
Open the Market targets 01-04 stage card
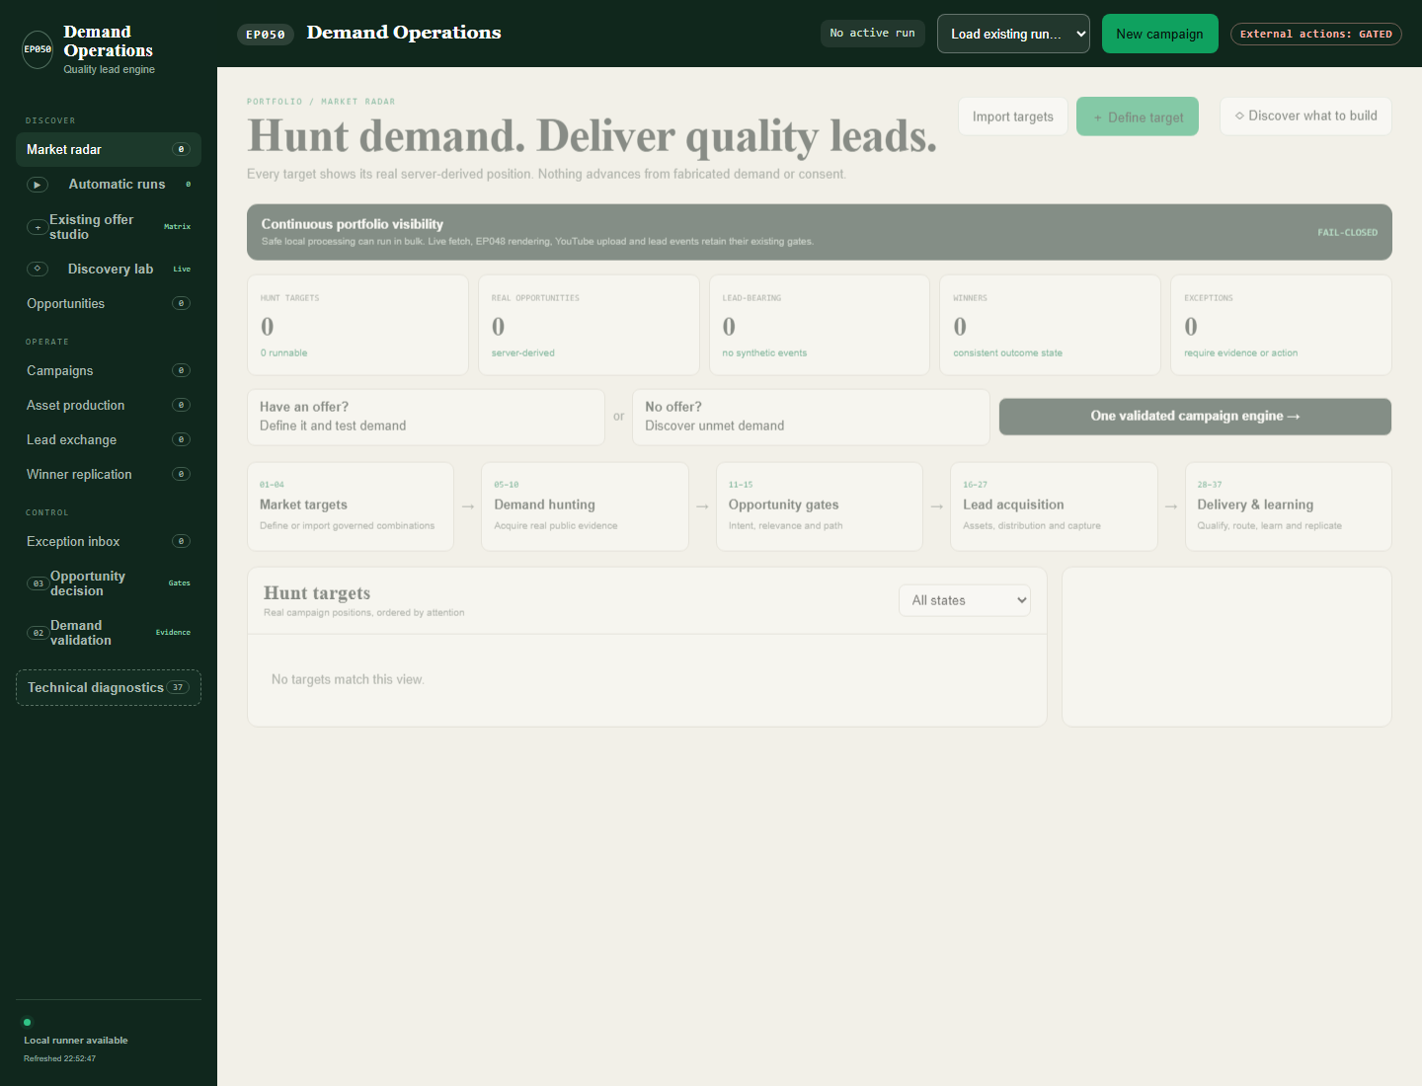pyautogui.click(x=351, y=506)
